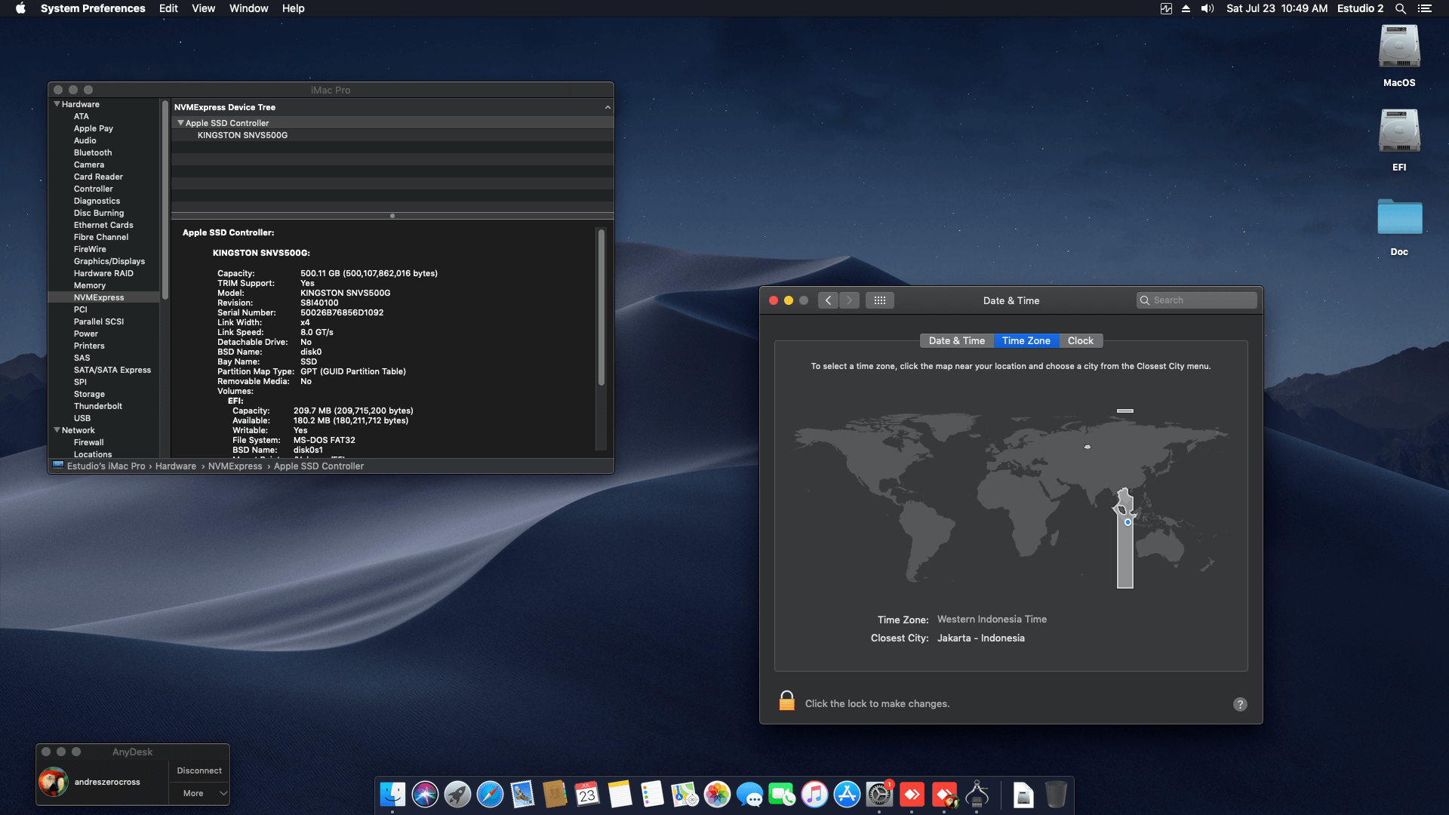Open App Store from the Dock
The image size is (1449, 815).
[847, 794]
